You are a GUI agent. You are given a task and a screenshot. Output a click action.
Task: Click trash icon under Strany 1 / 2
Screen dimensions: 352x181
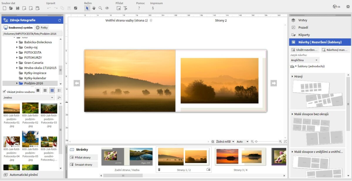click(x=159, y=170)
